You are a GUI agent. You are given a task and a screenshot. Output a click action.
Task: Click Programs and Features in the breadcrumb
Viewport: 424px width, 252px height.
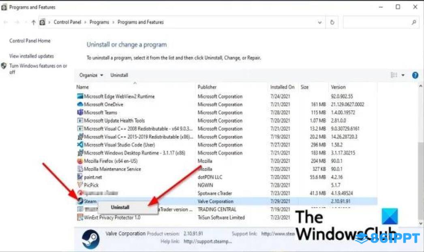141,22
